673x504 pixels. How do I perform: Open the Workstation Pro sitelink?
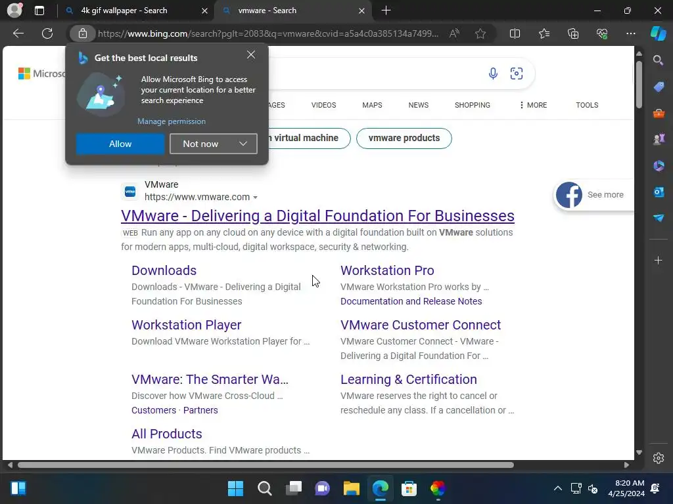tap(387, 270)
